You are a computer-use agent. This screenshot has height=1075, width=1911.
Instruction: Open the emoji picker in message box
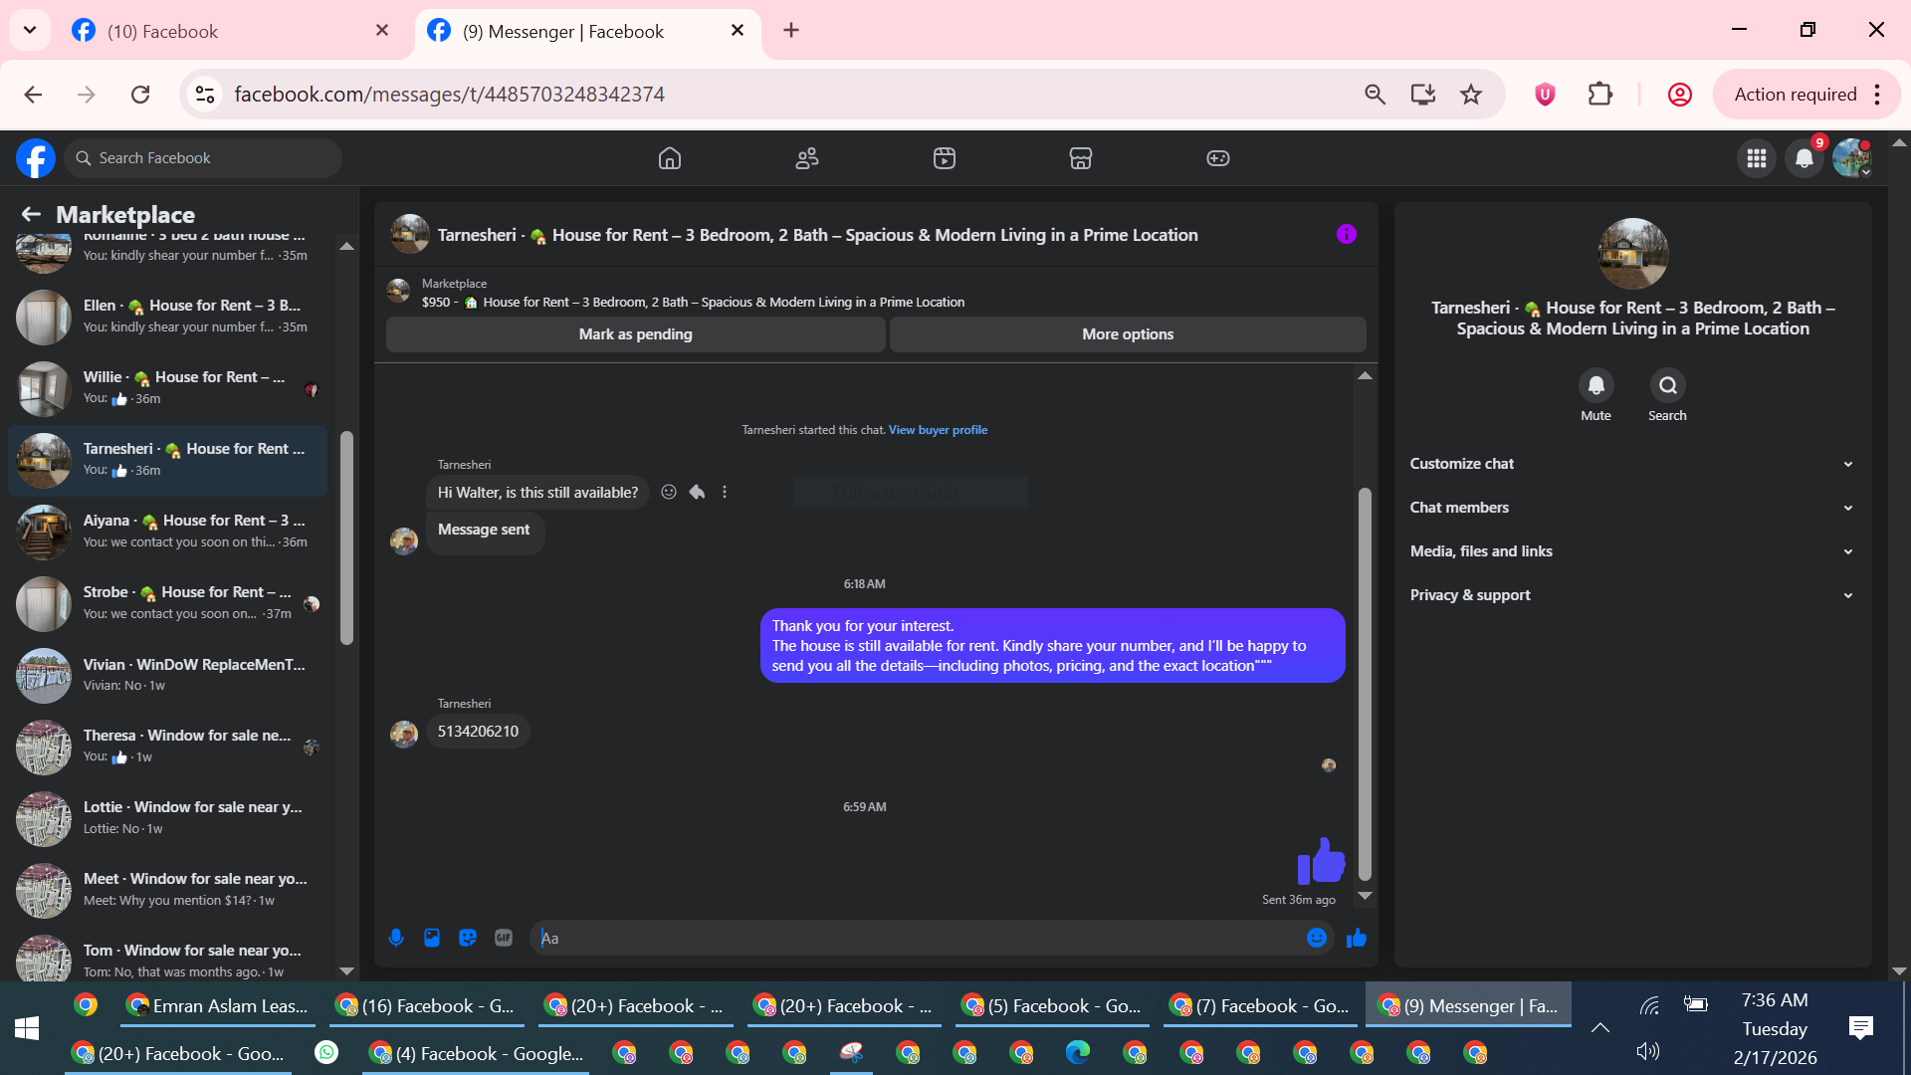point(1316,938)
